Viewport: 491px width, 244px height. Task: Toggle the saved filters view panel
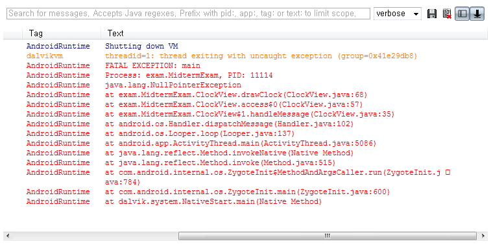click(462, 14)
